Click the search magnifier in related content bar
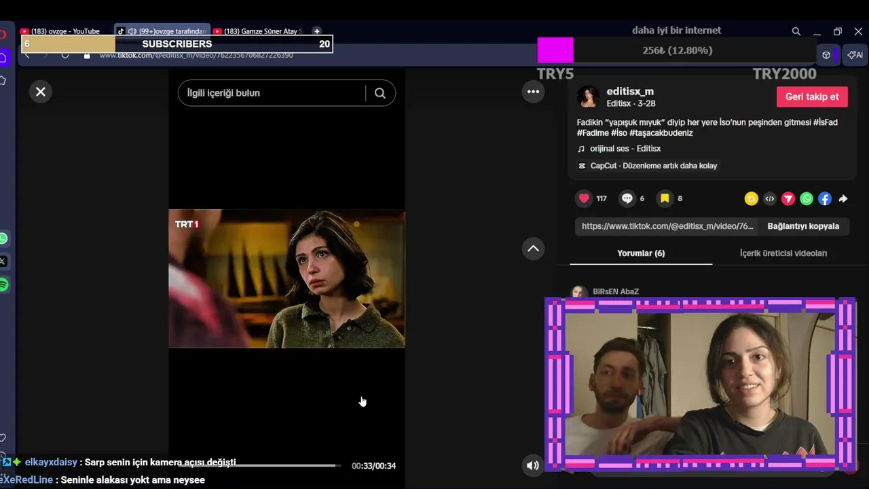 (380, 93)
